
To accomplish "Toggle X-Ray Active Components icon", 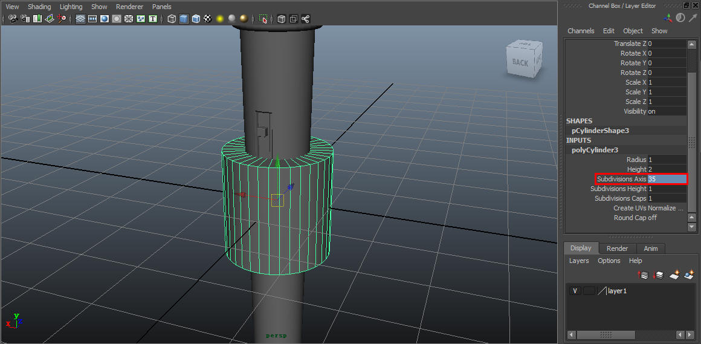I will (x=294, y=19).
